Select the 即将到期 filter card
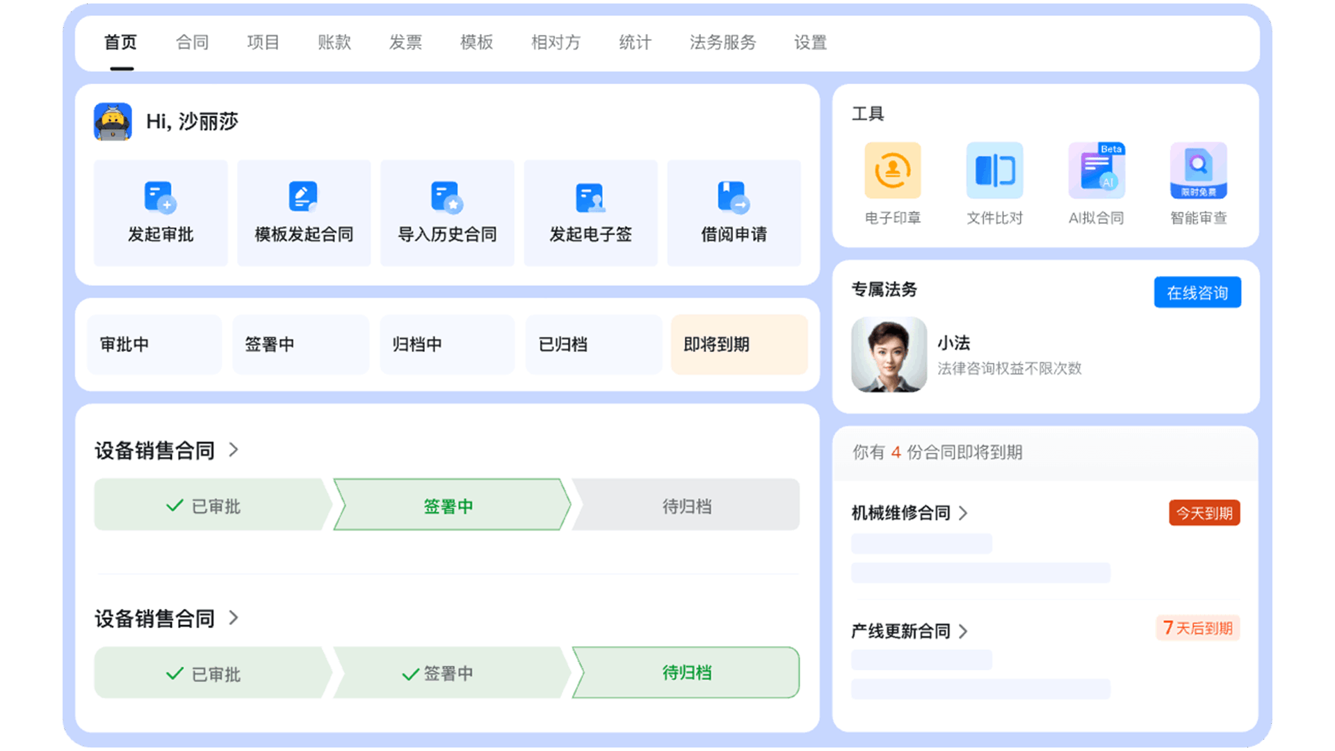Viewport: 1335px width, 751px height. pos(738,344)
